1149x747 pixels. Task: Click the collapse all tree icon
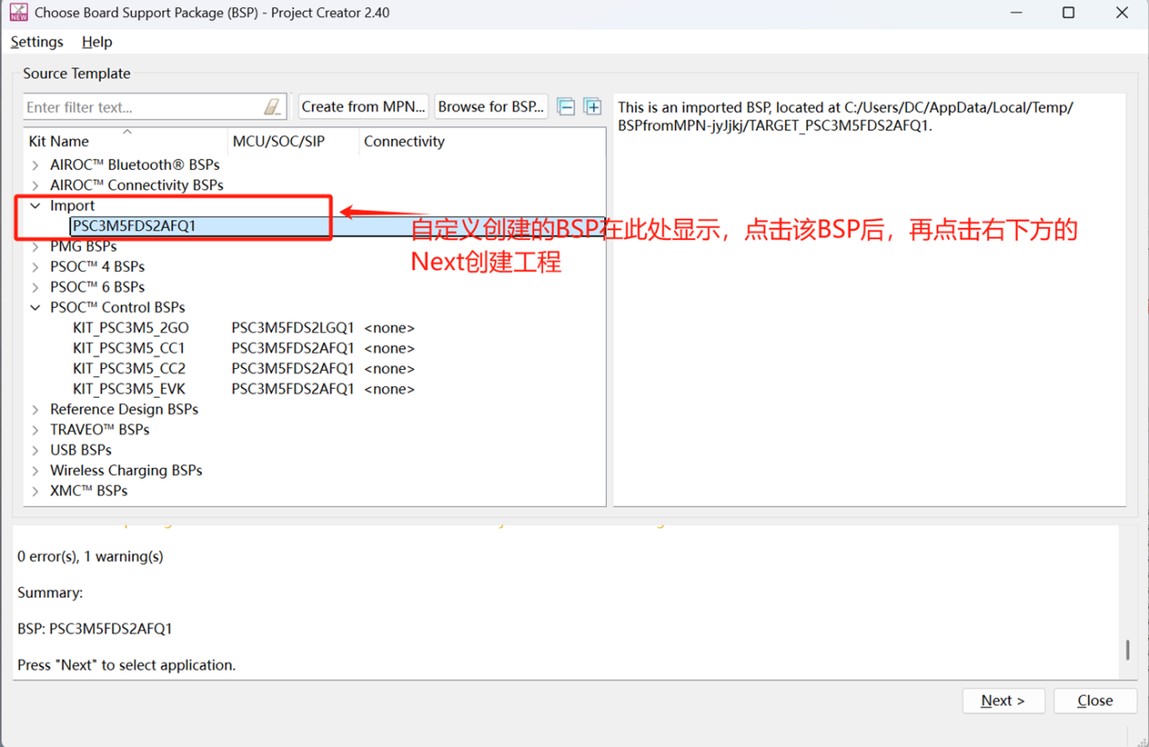click(566, 107)
